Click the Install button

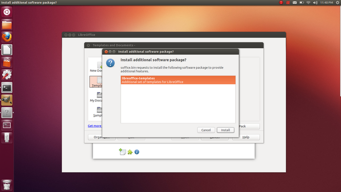tap(226, 130)
